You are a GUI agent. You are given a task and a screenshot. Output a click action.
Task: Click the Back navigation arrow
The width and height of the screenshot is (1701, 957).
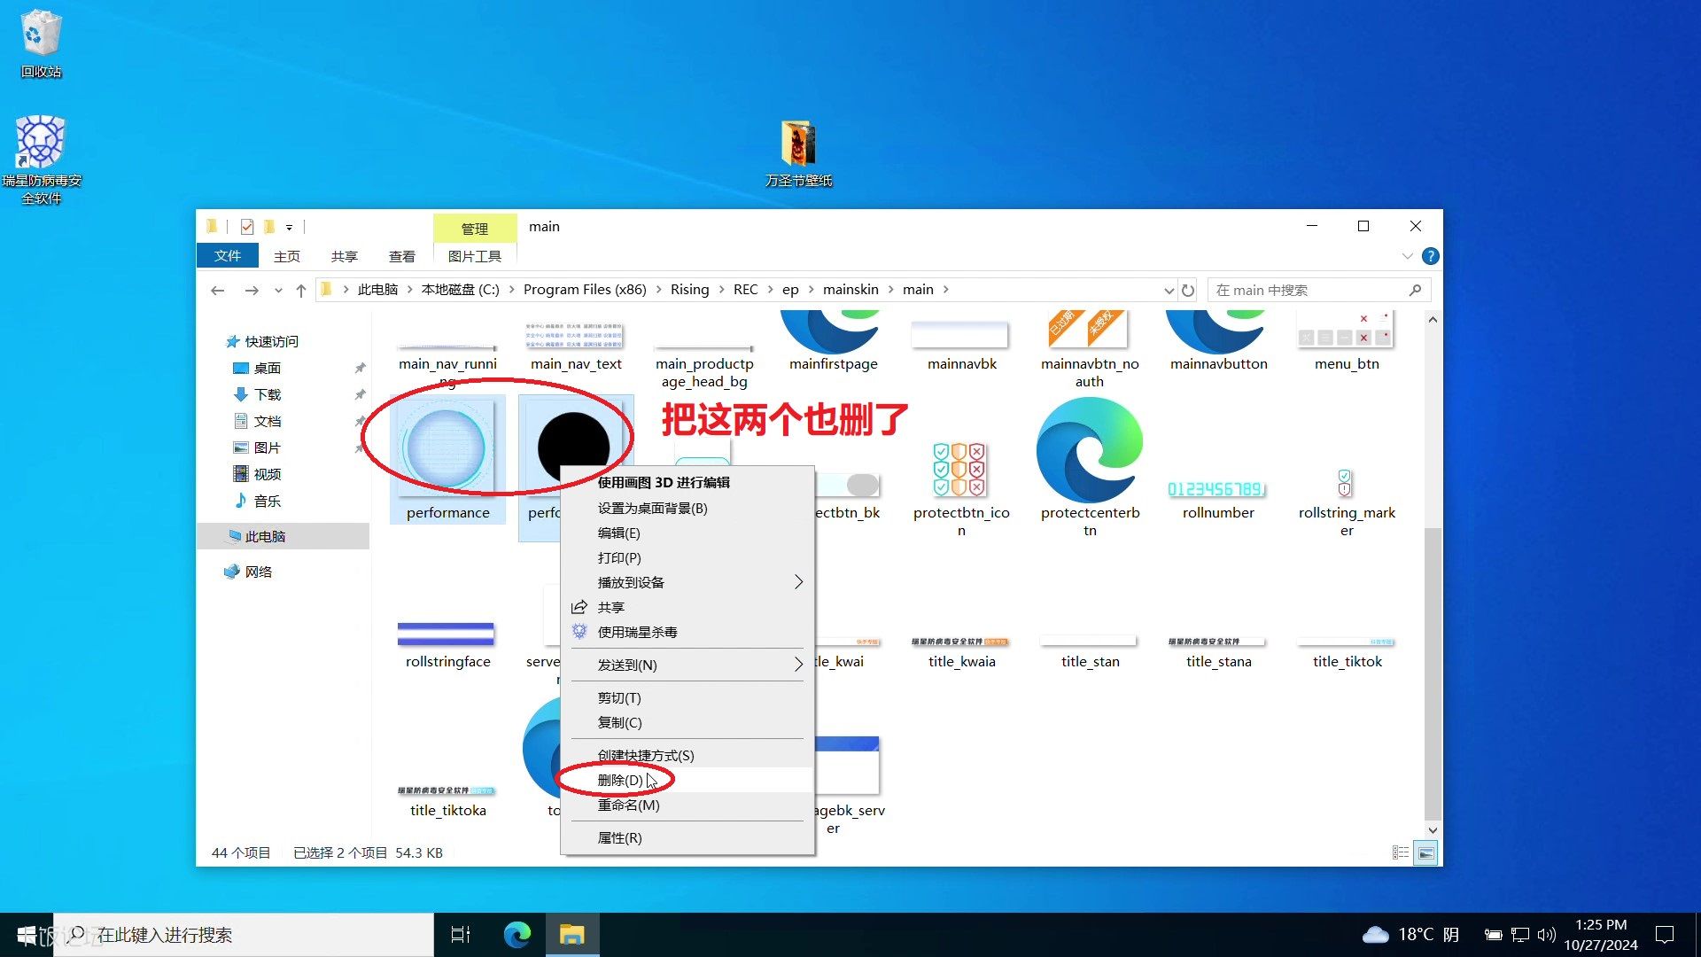coord(218,291)
